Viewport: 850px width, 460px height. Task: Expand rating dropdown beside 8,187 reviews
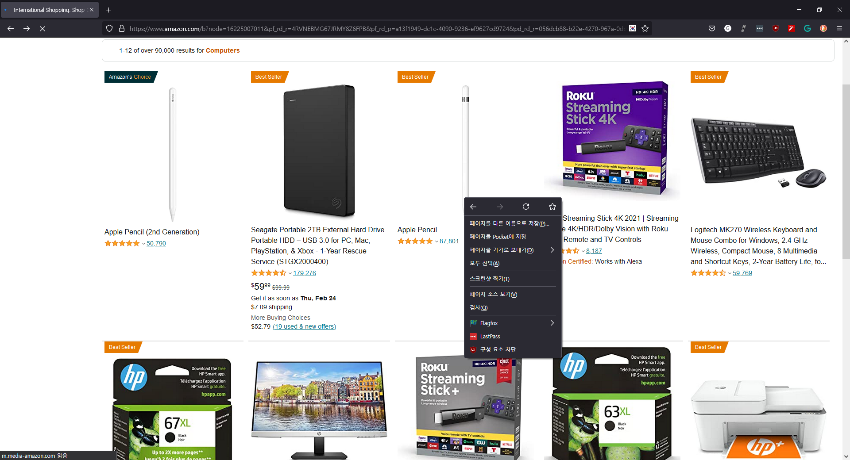(x=583, y=251)
